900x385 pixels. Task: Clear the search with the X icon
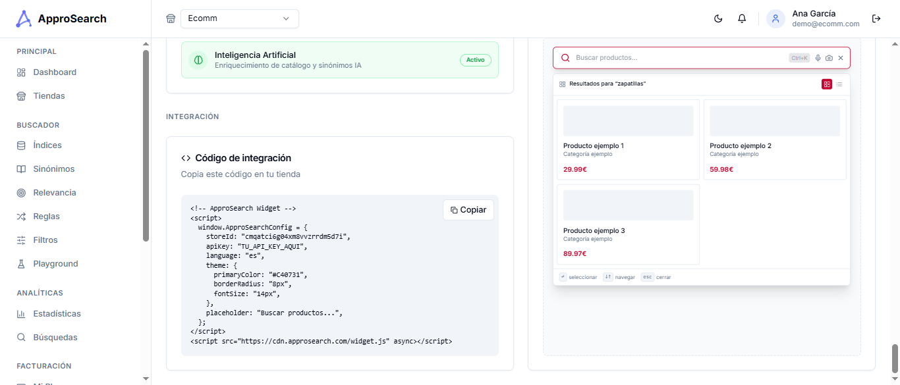841,58
